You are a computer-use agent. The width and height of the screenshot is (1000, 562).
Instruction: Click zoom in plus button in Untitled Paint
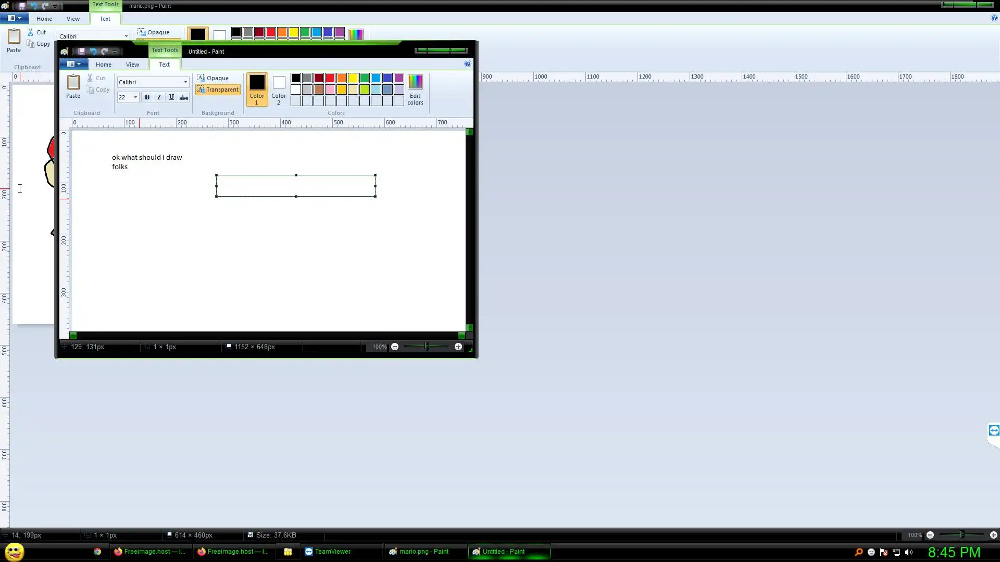click(x=458, y=347)
